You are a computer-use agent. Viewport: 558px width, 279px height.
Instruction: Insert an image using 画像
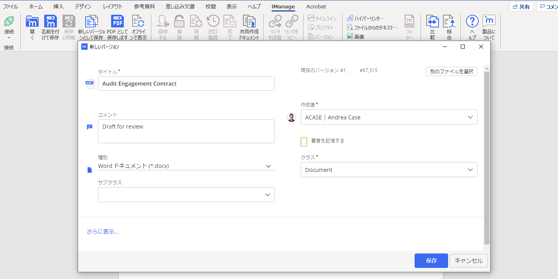click(x=358, y=37)
